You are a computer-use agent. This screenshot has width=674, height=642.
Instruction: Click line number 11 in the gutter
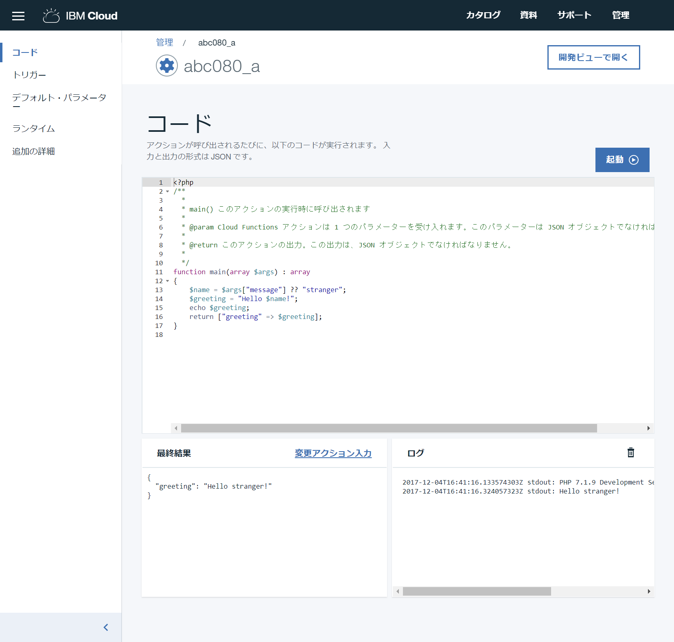pos(159,272)
